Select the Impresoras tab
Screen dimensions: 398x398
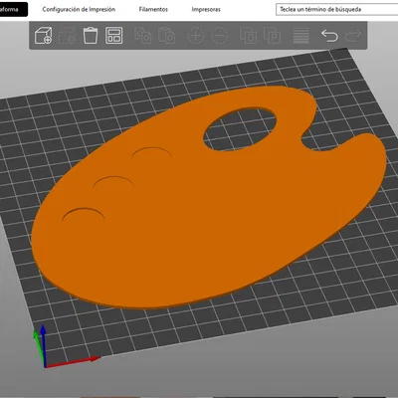pos(206,9)
